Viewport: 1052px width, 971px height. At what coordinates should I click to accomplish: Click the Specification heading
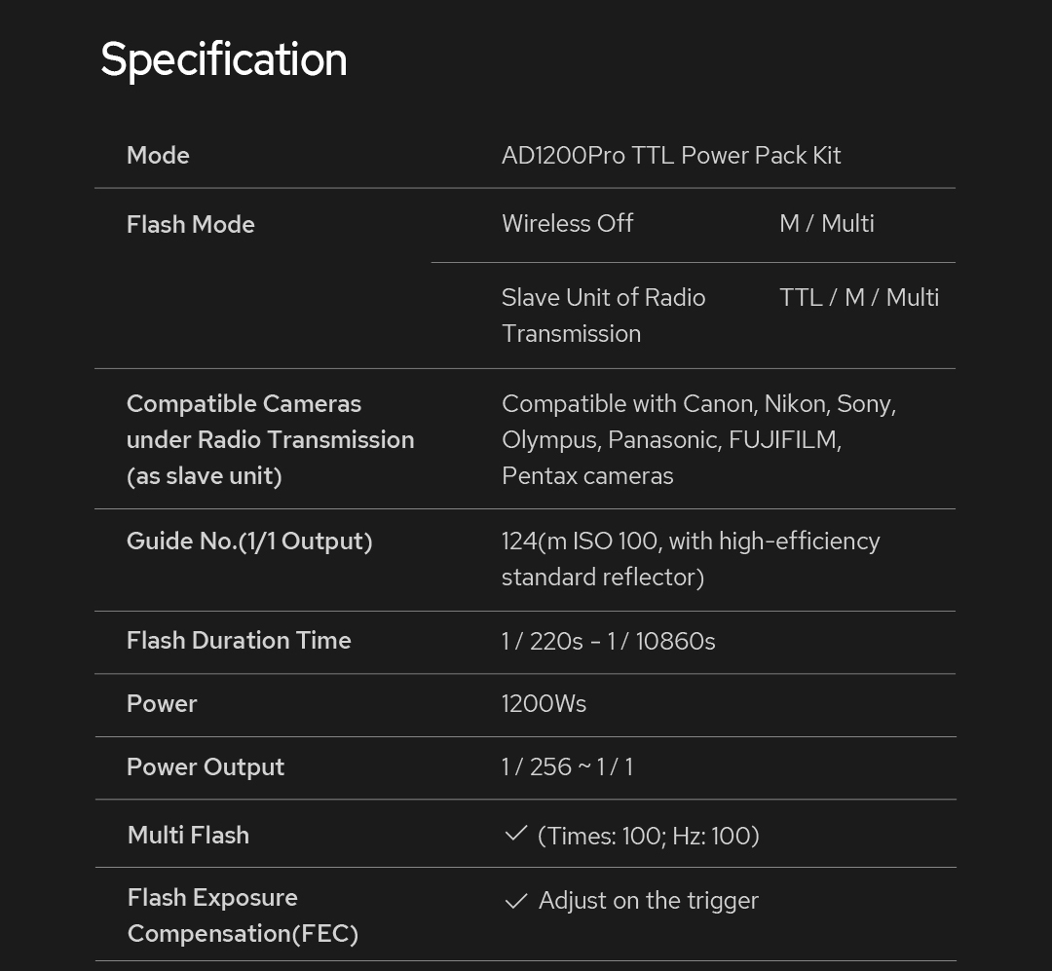point(224,59)
